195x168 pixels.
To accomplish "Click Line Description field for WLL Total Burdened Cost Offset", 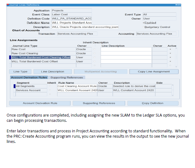I will click(126, 61).
